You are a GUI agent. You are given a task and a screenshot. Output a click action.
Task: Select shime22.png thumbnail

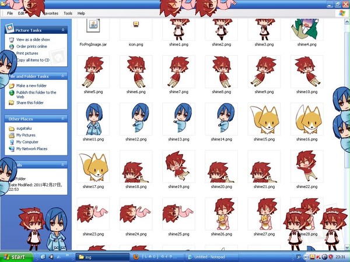[307, 167]
